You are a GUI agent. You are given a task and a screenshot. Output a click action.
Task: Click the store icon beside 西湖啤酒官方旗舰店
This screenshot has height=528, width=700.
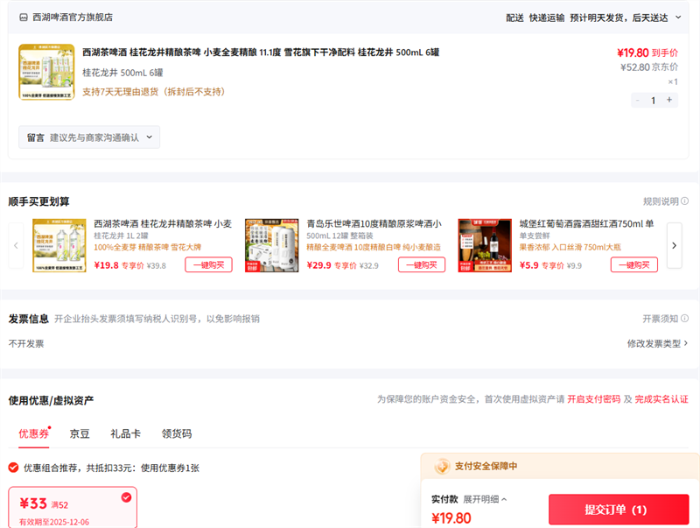pos(24,18)
